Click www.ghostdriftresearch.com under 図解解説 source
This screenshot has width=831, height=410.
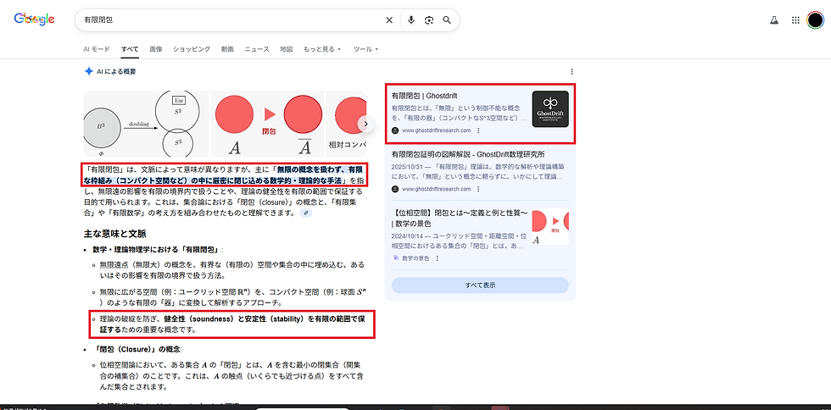[x=436, y=189]
